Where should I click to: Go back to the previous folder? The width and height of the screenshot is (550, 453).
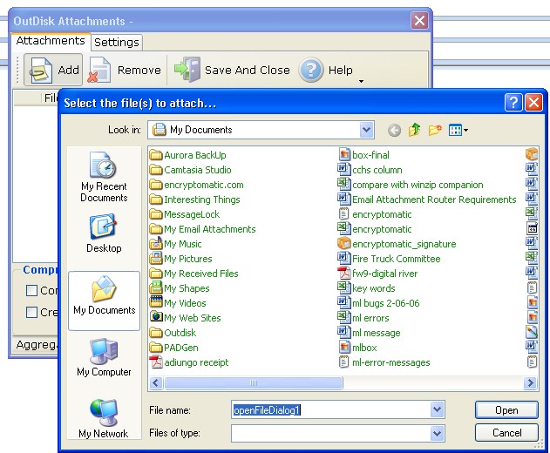pos(395,131)
